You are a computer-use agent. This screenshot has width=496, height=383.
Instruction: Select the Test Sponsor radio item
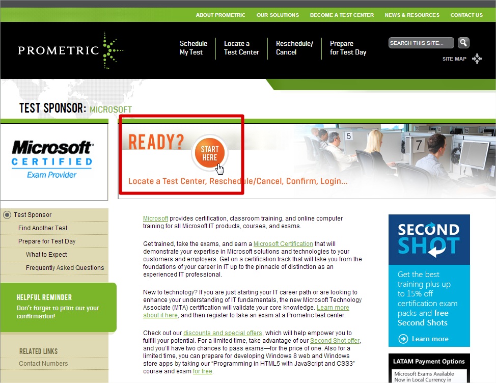pos(7,215)
